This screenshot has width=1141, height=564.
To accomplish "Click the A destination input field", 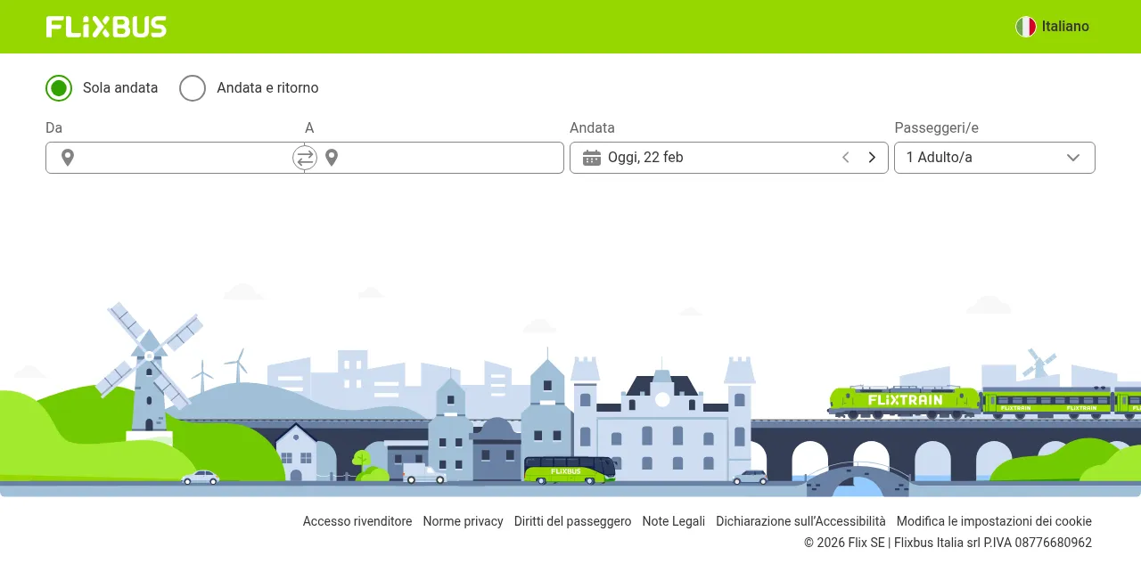I will (x=434, y=158).
